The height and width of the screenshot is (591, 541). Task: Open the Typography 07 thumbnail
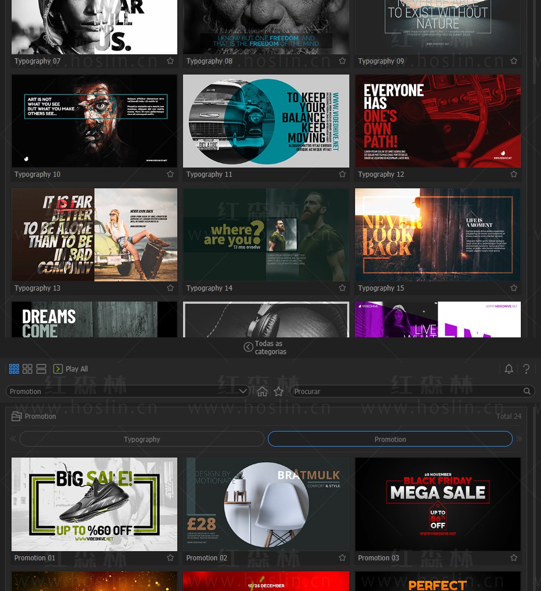tap(94, 27)
